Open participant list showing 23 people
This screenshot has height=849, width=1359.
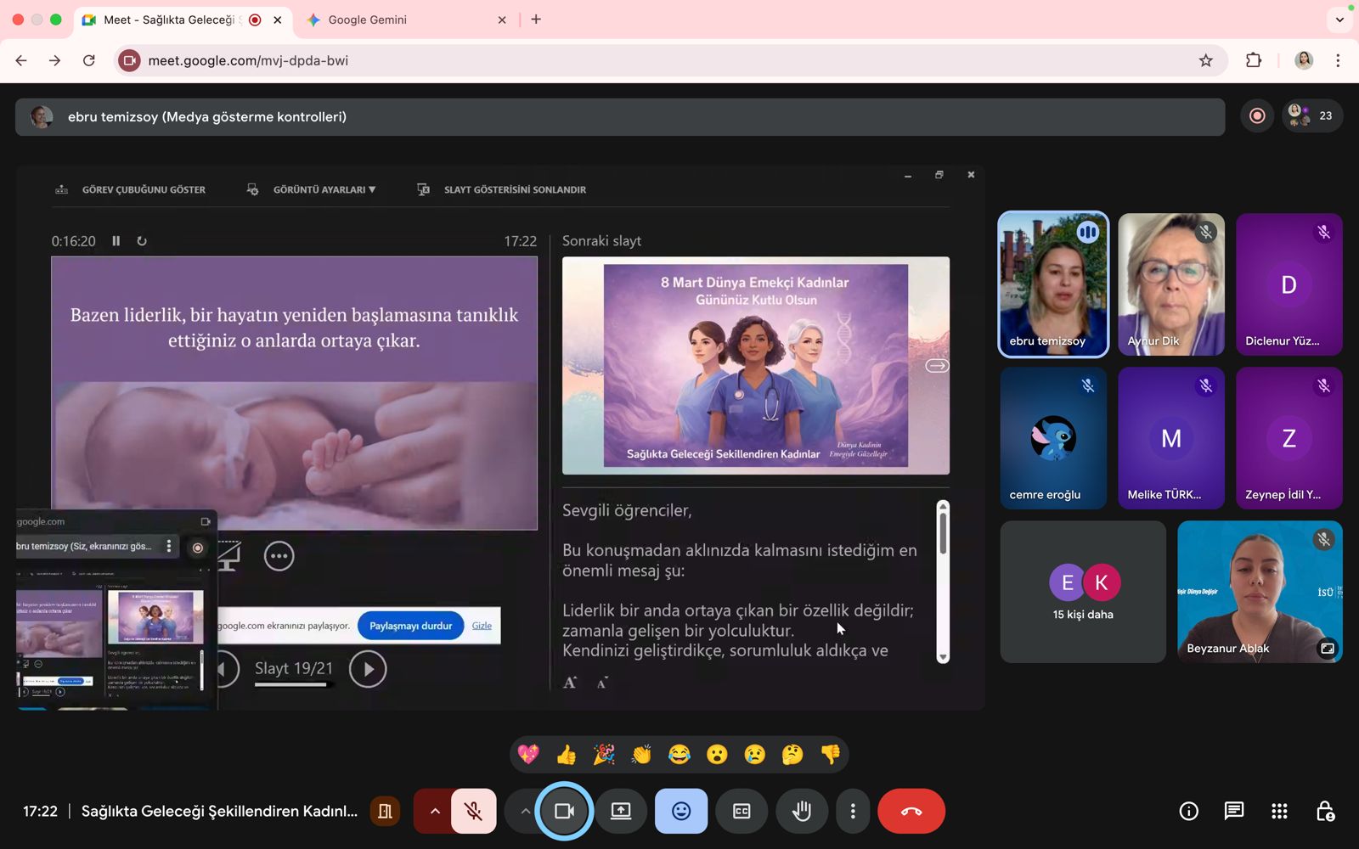coord(1311,116)
